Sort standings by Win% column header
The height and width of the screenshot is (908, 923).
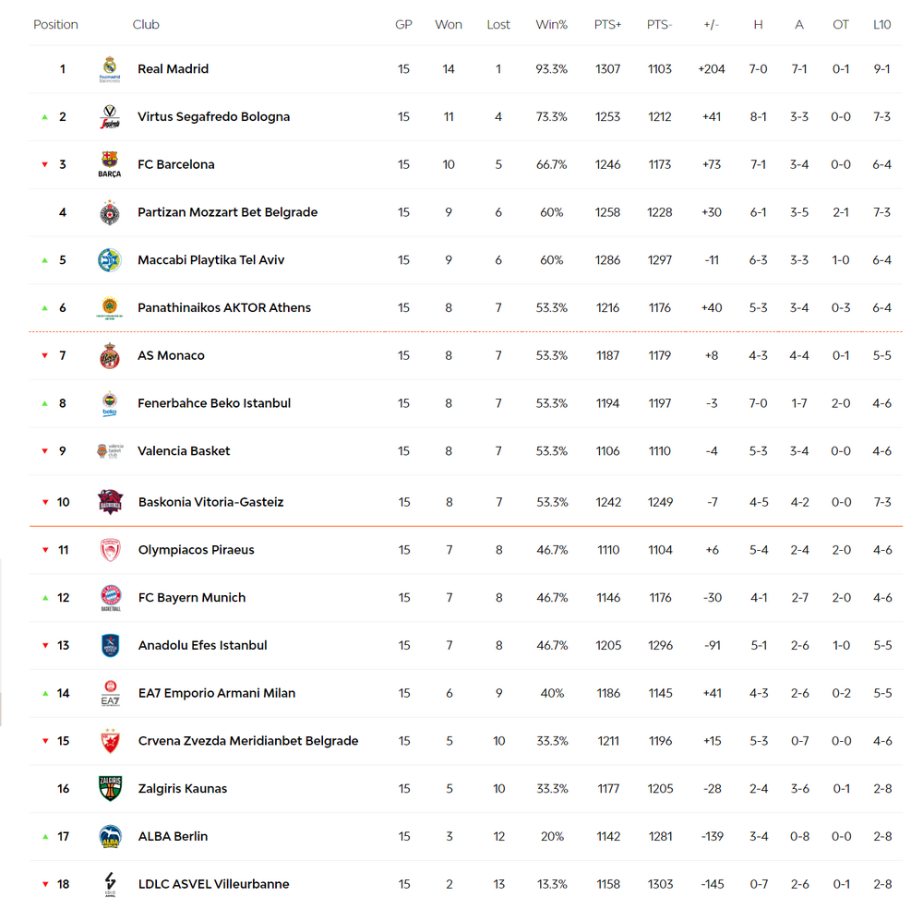pyautogui.click(x=552, y=25)
